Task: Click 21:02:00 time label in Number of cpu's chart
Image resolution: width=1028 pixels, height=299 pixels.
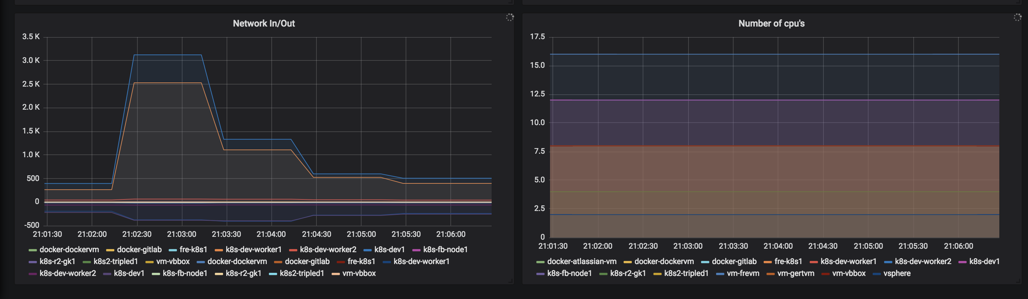Action: [x=598, y=246]
